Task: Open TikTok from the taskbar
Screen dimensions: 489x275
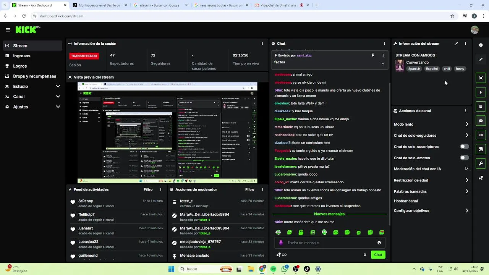Action: coord(307,269)
